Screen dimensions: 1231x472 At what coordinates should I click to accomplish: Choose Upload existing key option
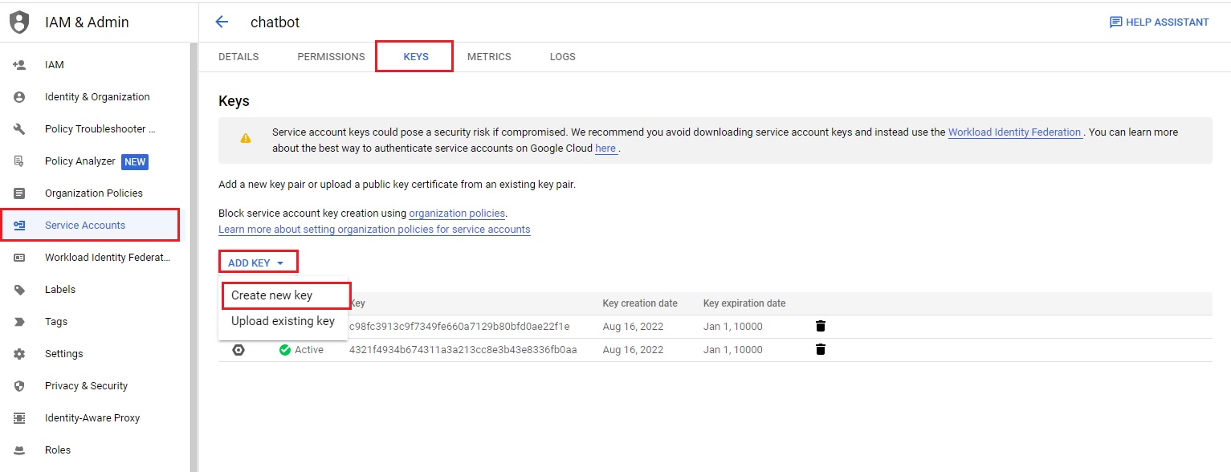pyautogui.click(x=283, y=321)
